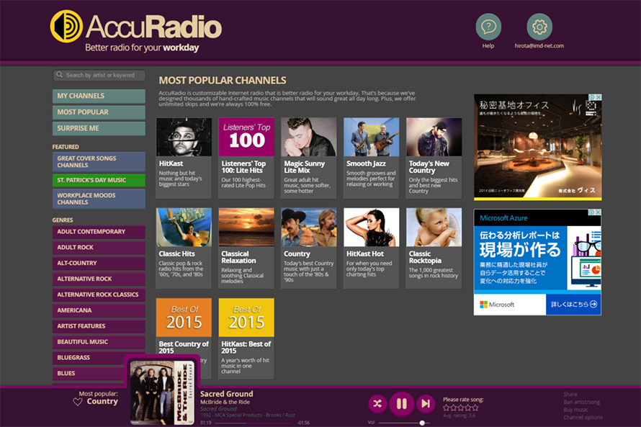Play the Smooth Jazz channel thumbnail
The height and width of the screenshot is (427, 641).
click(x=371, y=138)
